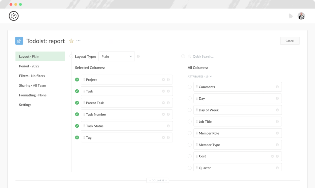This screenshot has height=188, width=315.
Task: Star the Todoist report as favorite
Action: click(71, 41)
